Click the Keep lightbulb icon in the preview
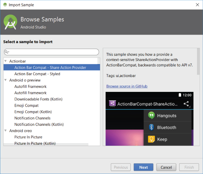Image resolution: width=203 pixels, height=174 pixels. 151,139
